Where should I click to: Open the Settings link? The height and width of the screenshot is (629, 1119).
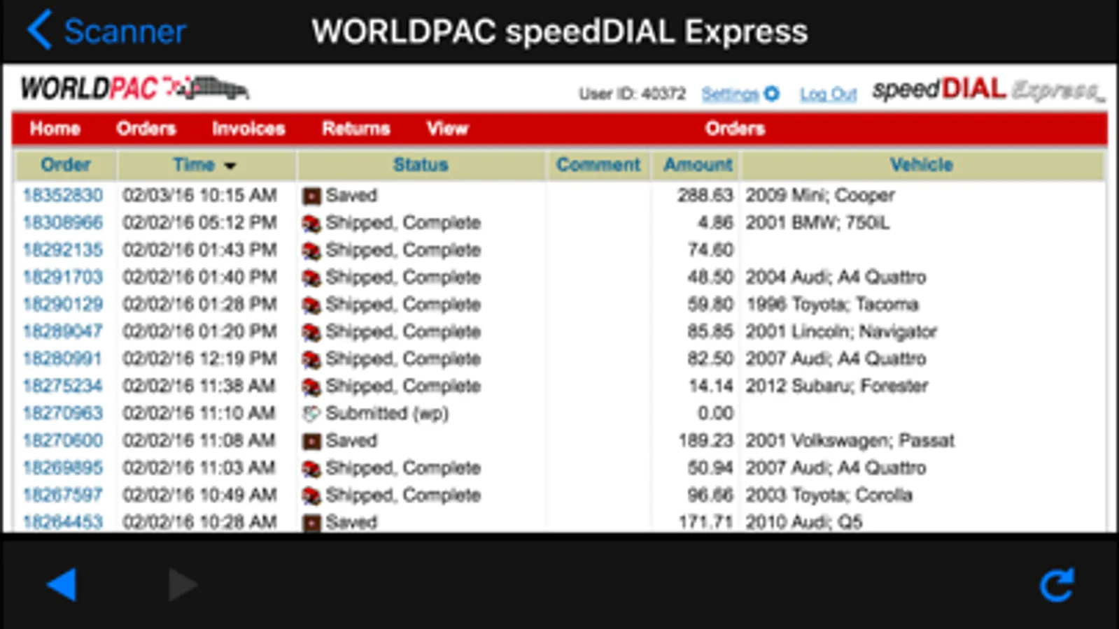pos(730,94)
